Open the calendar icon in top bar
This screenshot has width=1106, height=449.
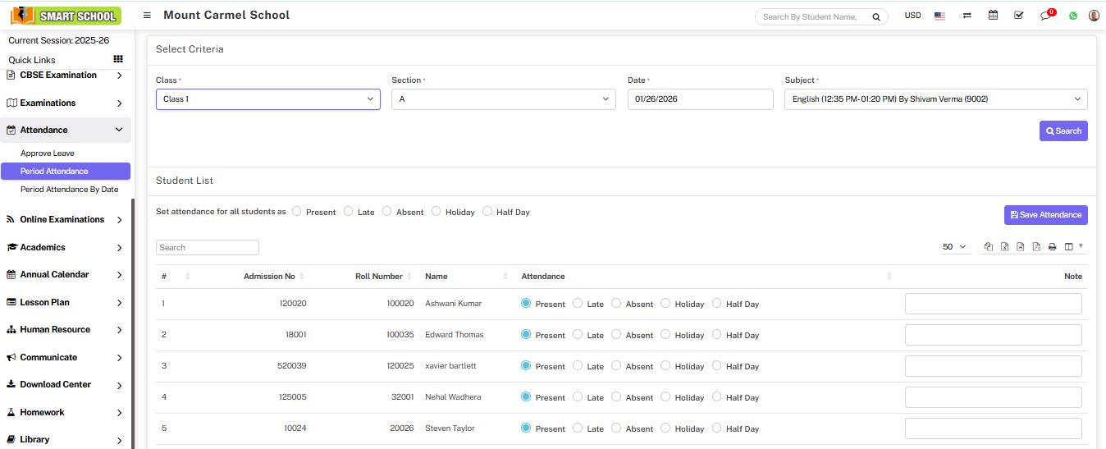(x=993, y=16)
